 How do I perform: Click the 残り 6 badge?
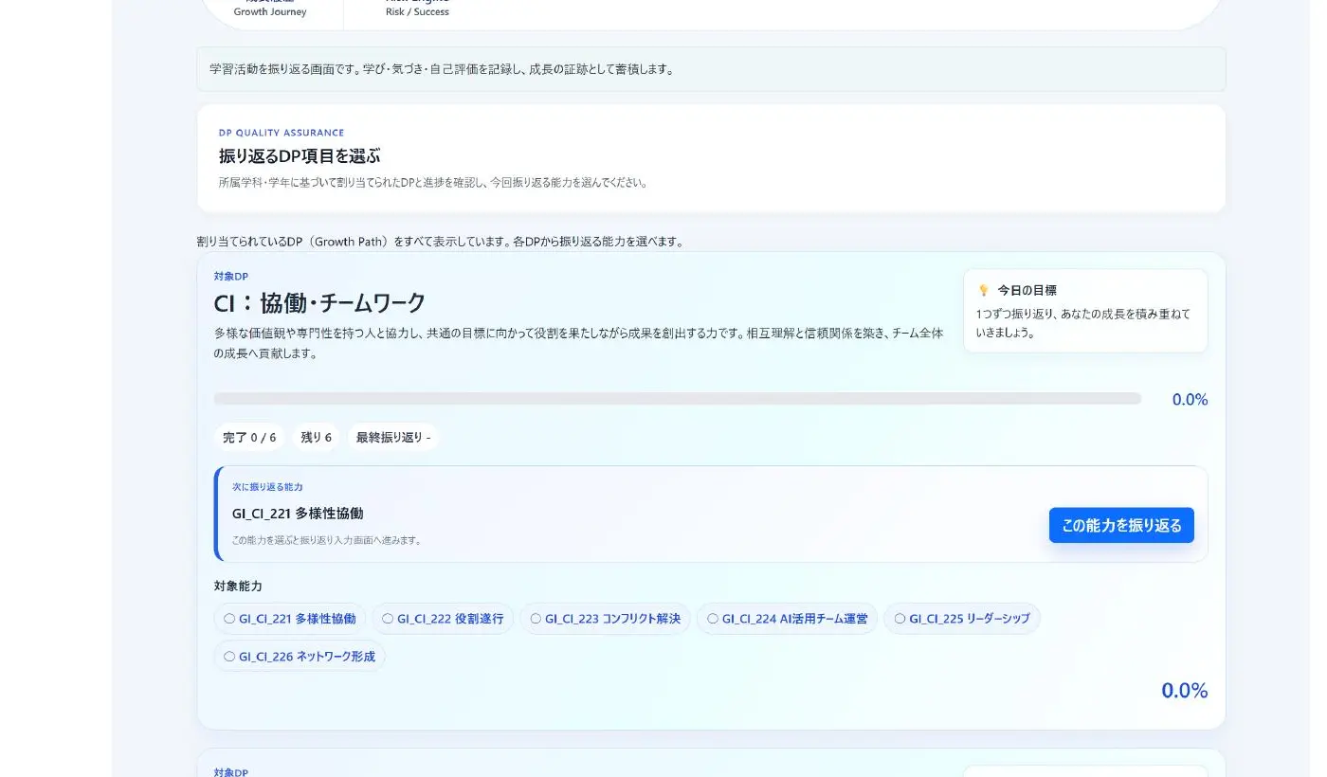pyautogui.click(x=317, y=438)
